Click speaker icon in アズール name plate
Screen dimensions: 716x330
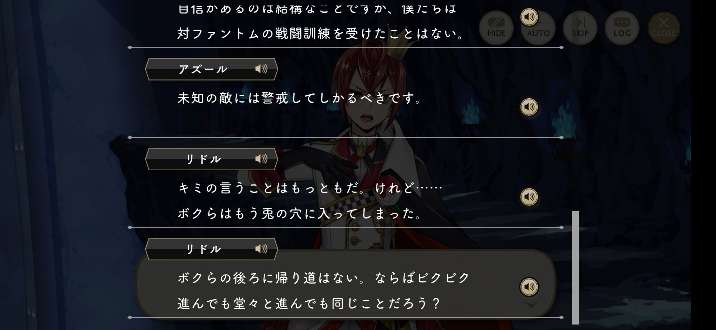click(x=261, y=69)
